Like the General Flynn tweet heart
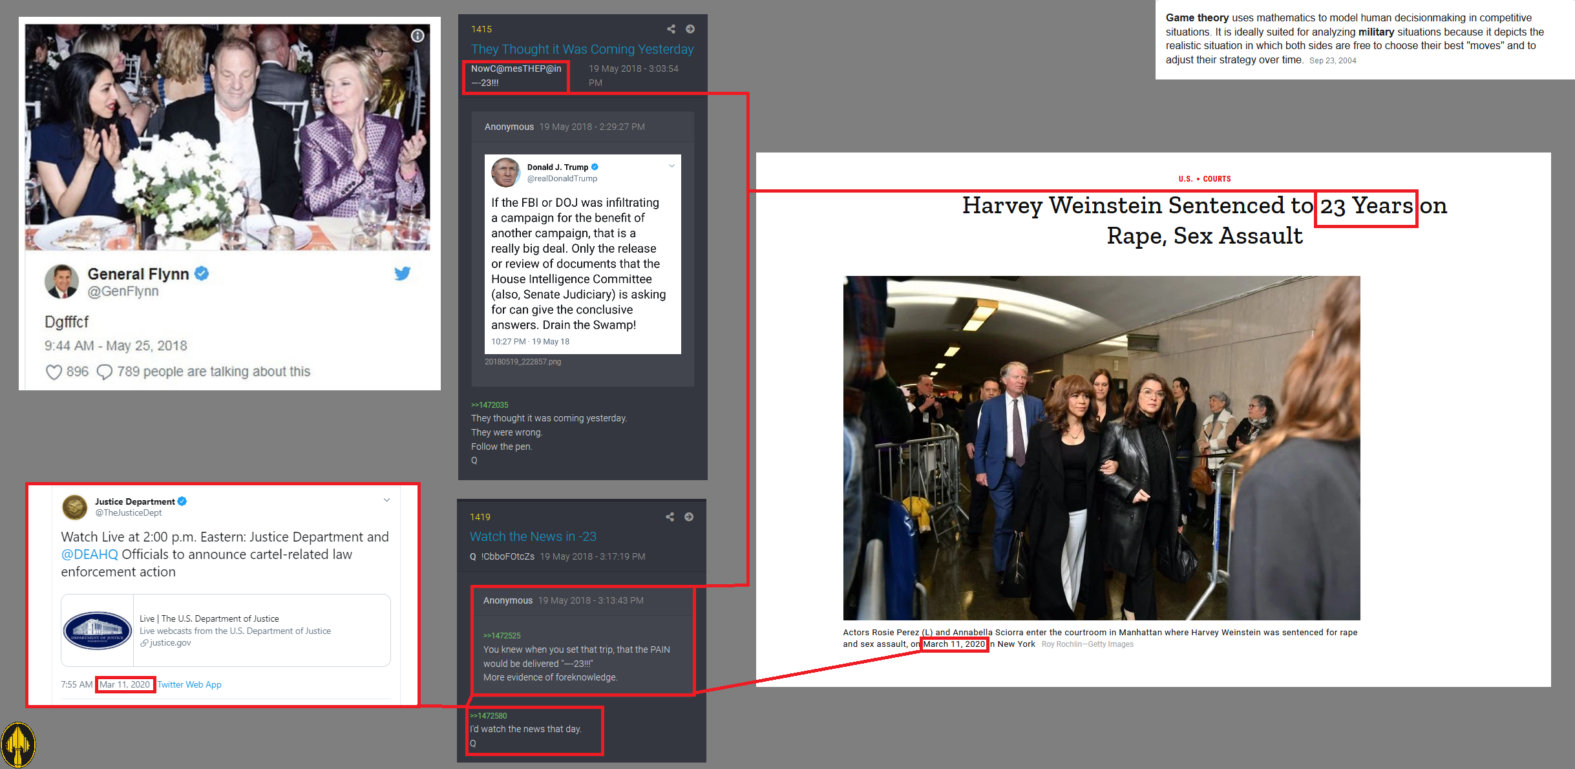Viewport: 1575px width, 769px height. pyautogui.click(x=54, y=372)
